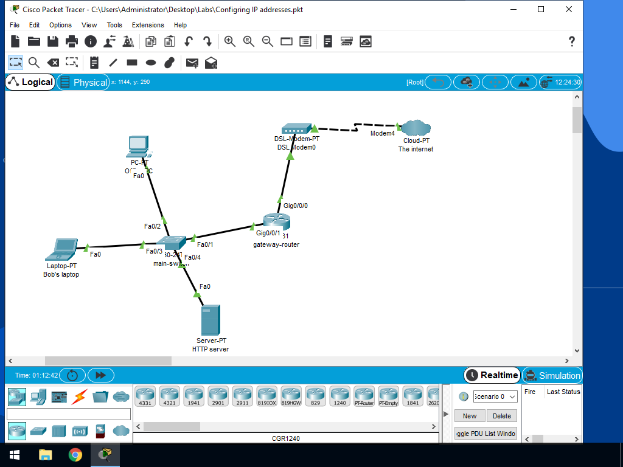Choose the Select tool
The width and height of the screenshot is (623, 467).
pyautogui.click(x=15, y=63)
